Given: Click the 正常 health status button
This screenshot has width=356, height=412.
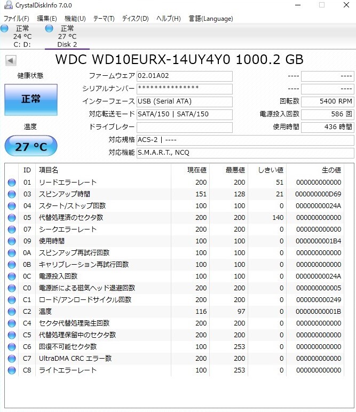Looking at the screenshot, I should click(x=31, y=100).
